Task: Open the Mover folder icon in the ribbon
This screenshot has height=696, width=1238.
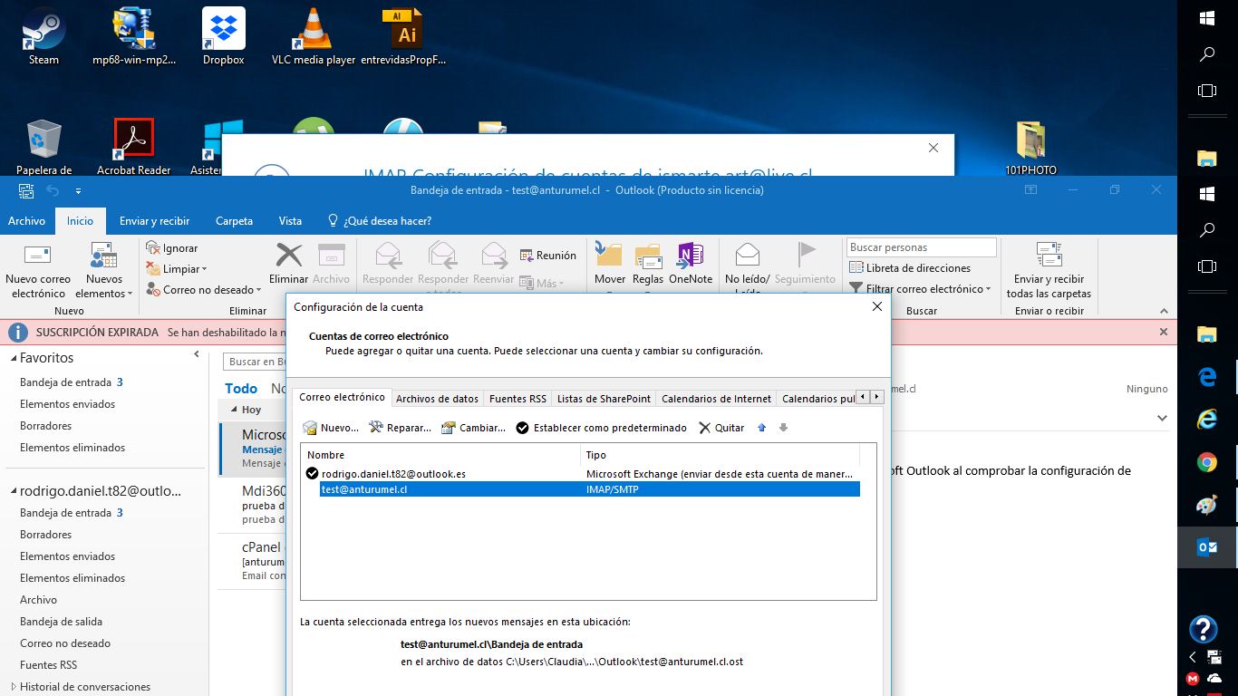Action: (610, 255)
